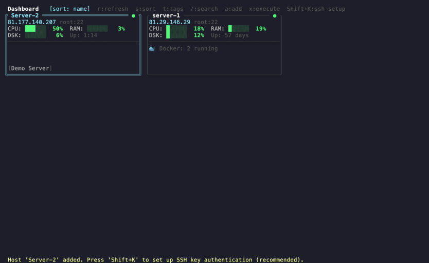Image resolution: width=429 pixels, height=263 pixels.
Task: Click the Demo Server tag label
Action: click(30, 68)
